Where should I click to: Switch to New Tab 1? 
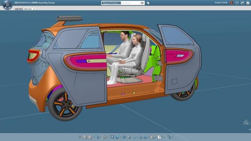point(18,9)
